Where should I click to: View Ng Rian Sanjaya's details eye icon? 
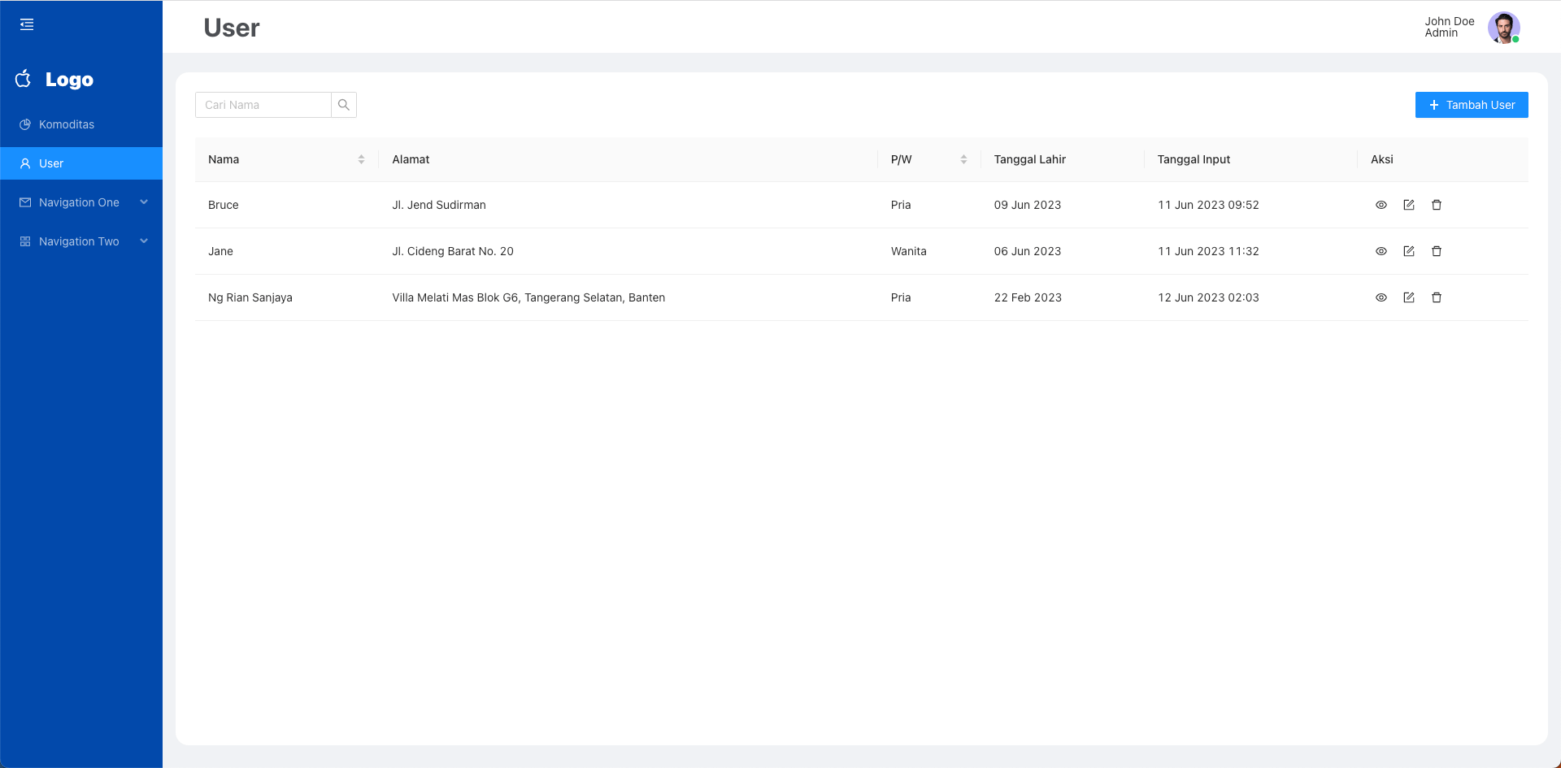click(x=1381, y=297)
